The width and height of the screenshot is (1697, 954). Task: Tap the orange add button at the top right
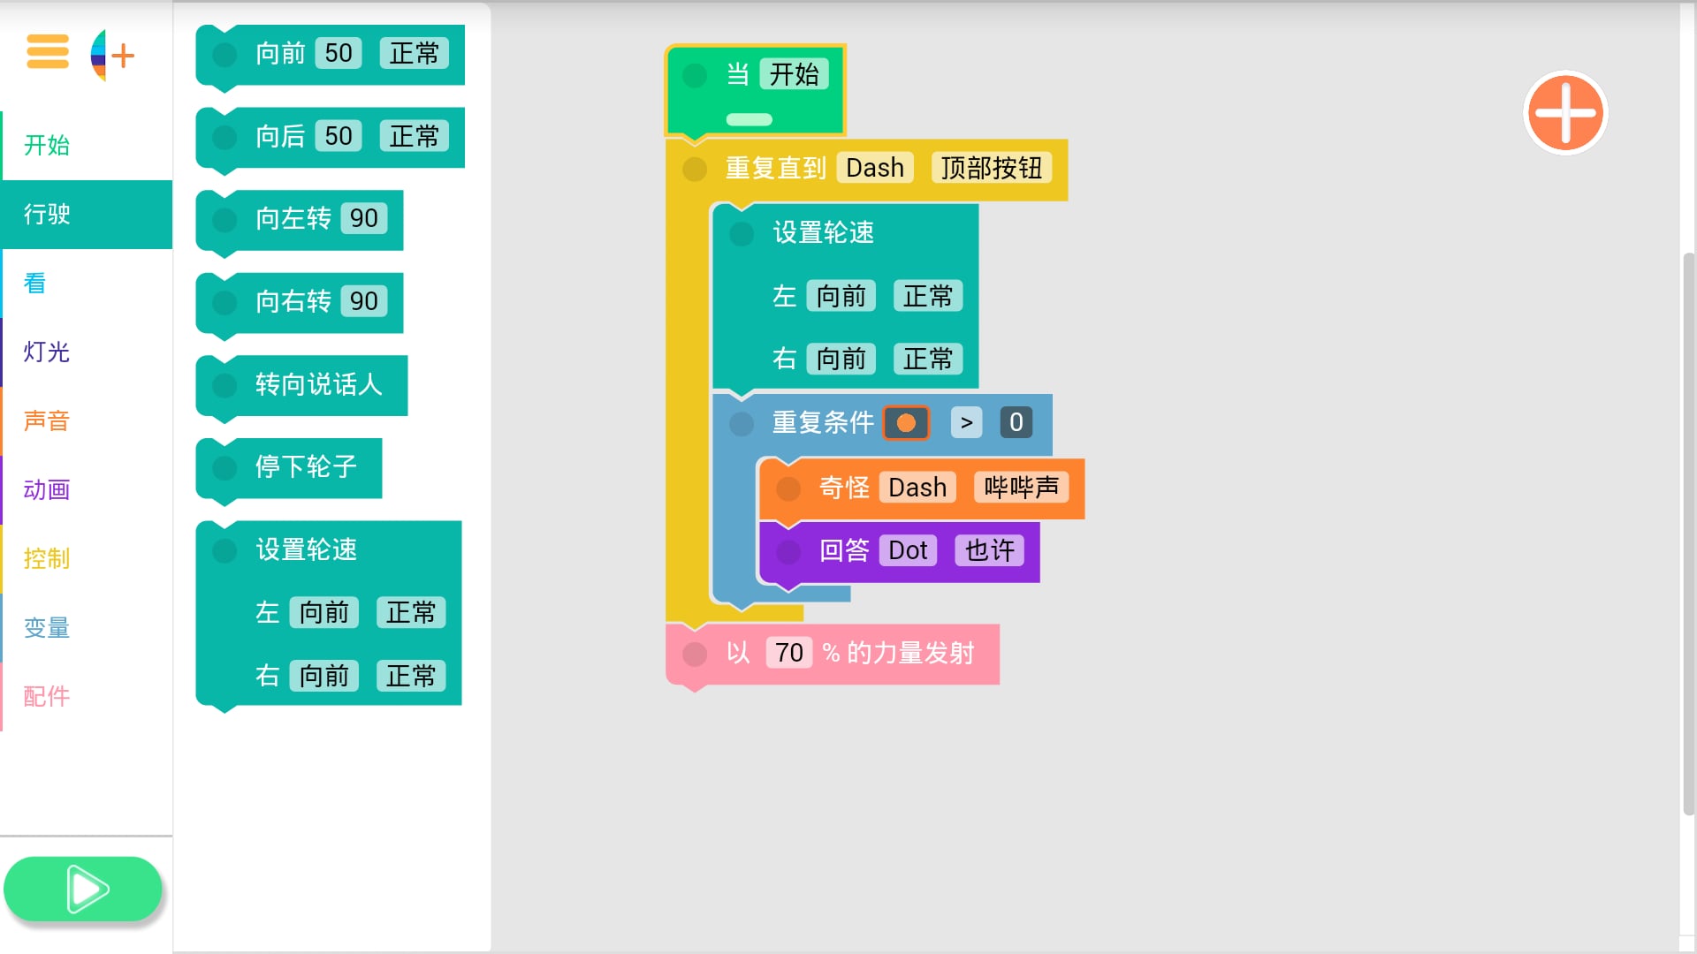tap(1565, 113)
